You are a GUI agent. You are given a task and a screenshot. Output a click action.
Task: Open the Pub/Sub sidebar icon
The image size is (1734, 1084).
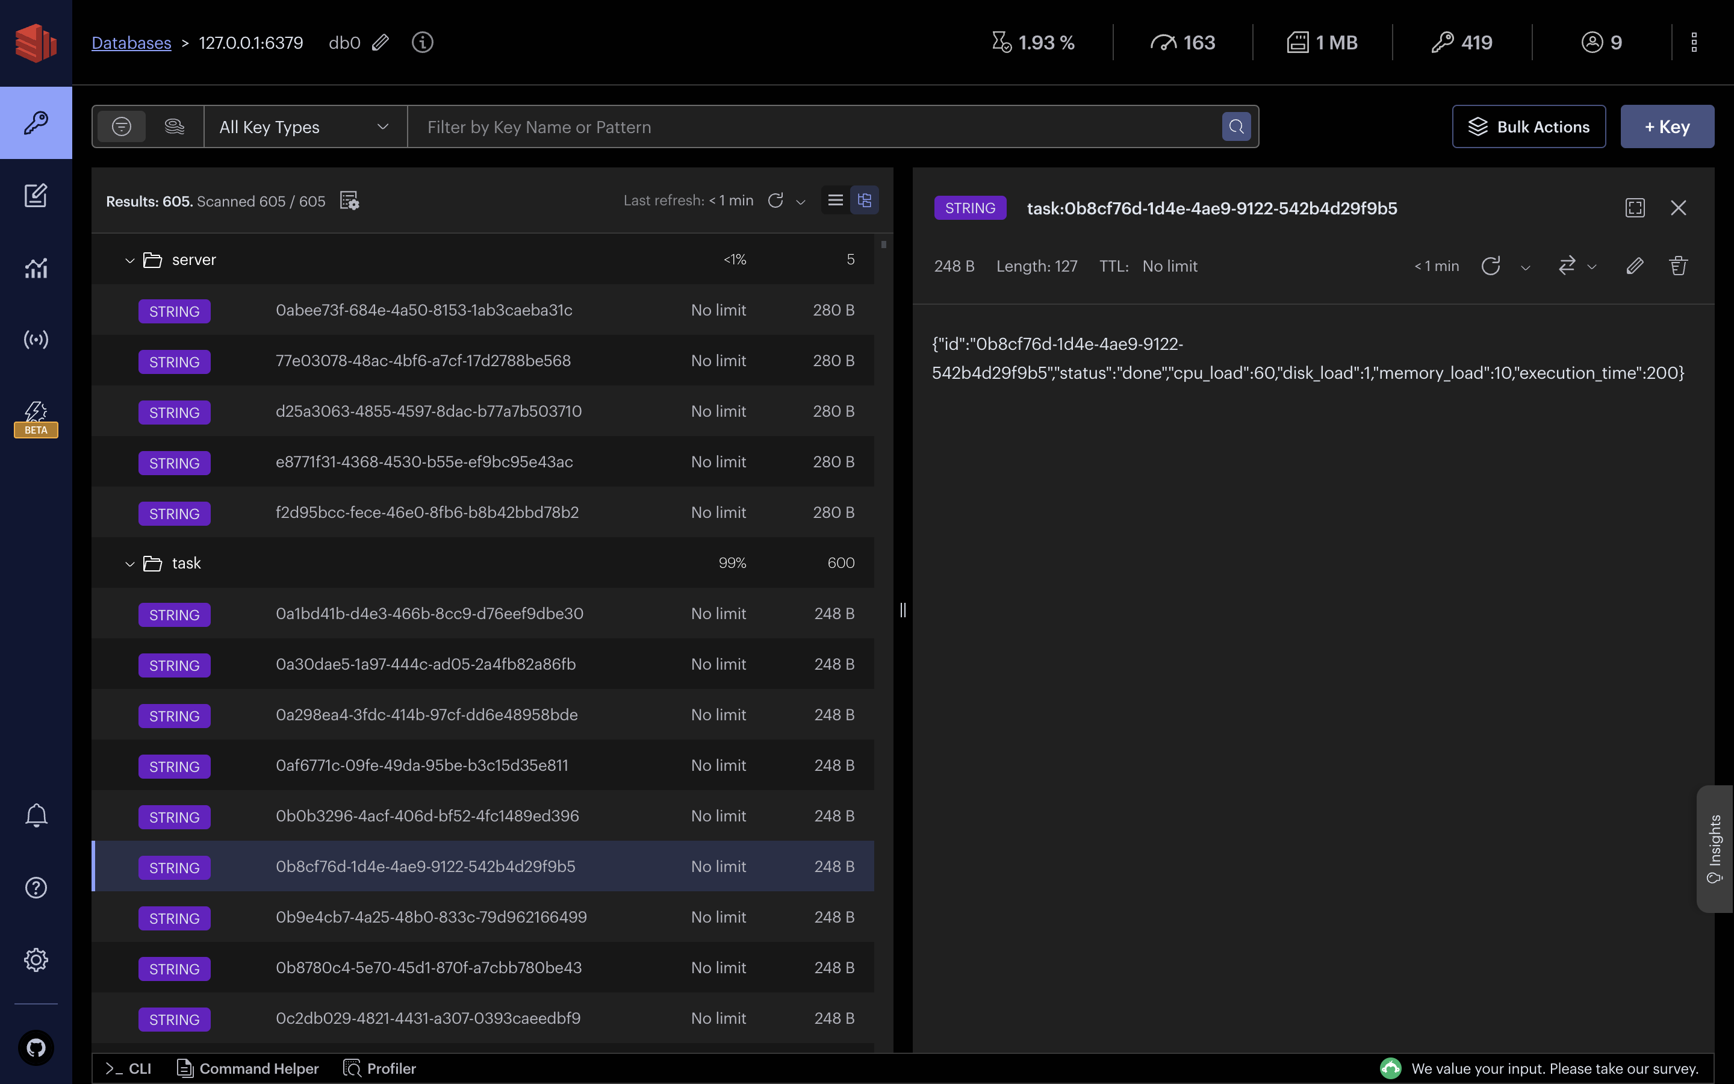pyautogui.click(x=36, y=339)
